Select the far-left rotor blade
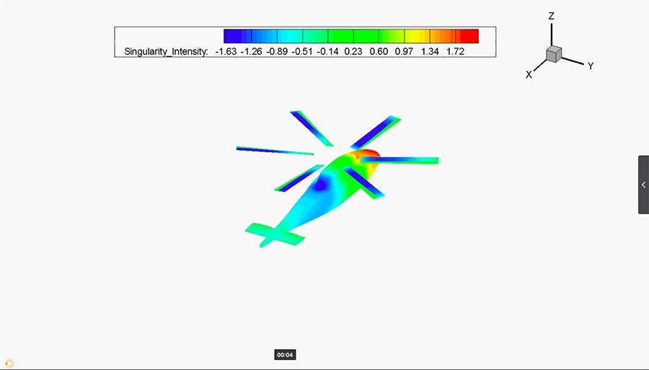 [x=274, y=150]
